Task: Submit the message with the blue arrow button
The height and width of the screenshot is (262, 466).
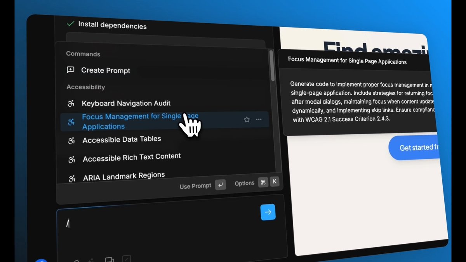Action: pyautogui.click(x=268, y=212)
